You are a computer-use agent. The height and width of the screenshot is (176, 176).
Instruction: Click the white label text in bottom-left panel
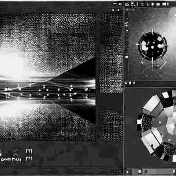tap(11, 160)
